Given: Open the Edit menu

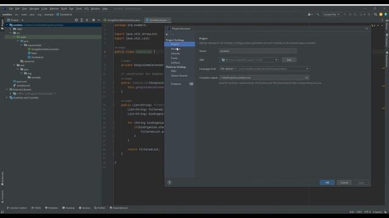Looking at the screenshot, I should [18, 8].
